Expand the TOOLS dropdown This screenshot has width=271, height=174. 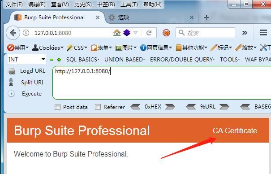(x=230, y=60)
